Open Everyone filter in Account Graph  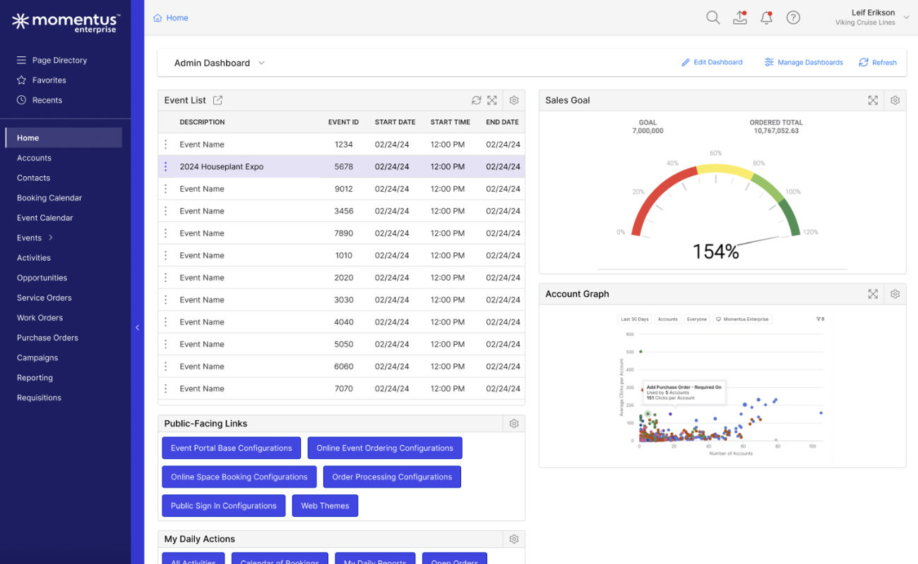click(x=697, y=319)
